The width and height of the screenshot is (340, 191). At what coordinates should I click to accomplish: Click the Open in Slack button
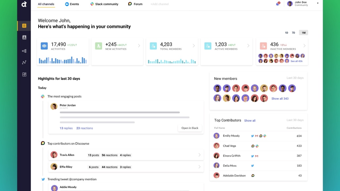190,128
